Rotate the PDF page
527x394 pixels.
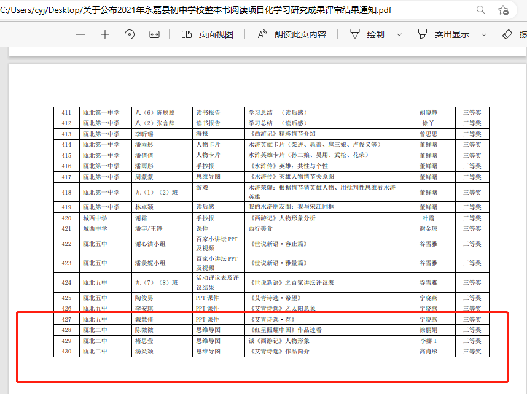[130, 34]
